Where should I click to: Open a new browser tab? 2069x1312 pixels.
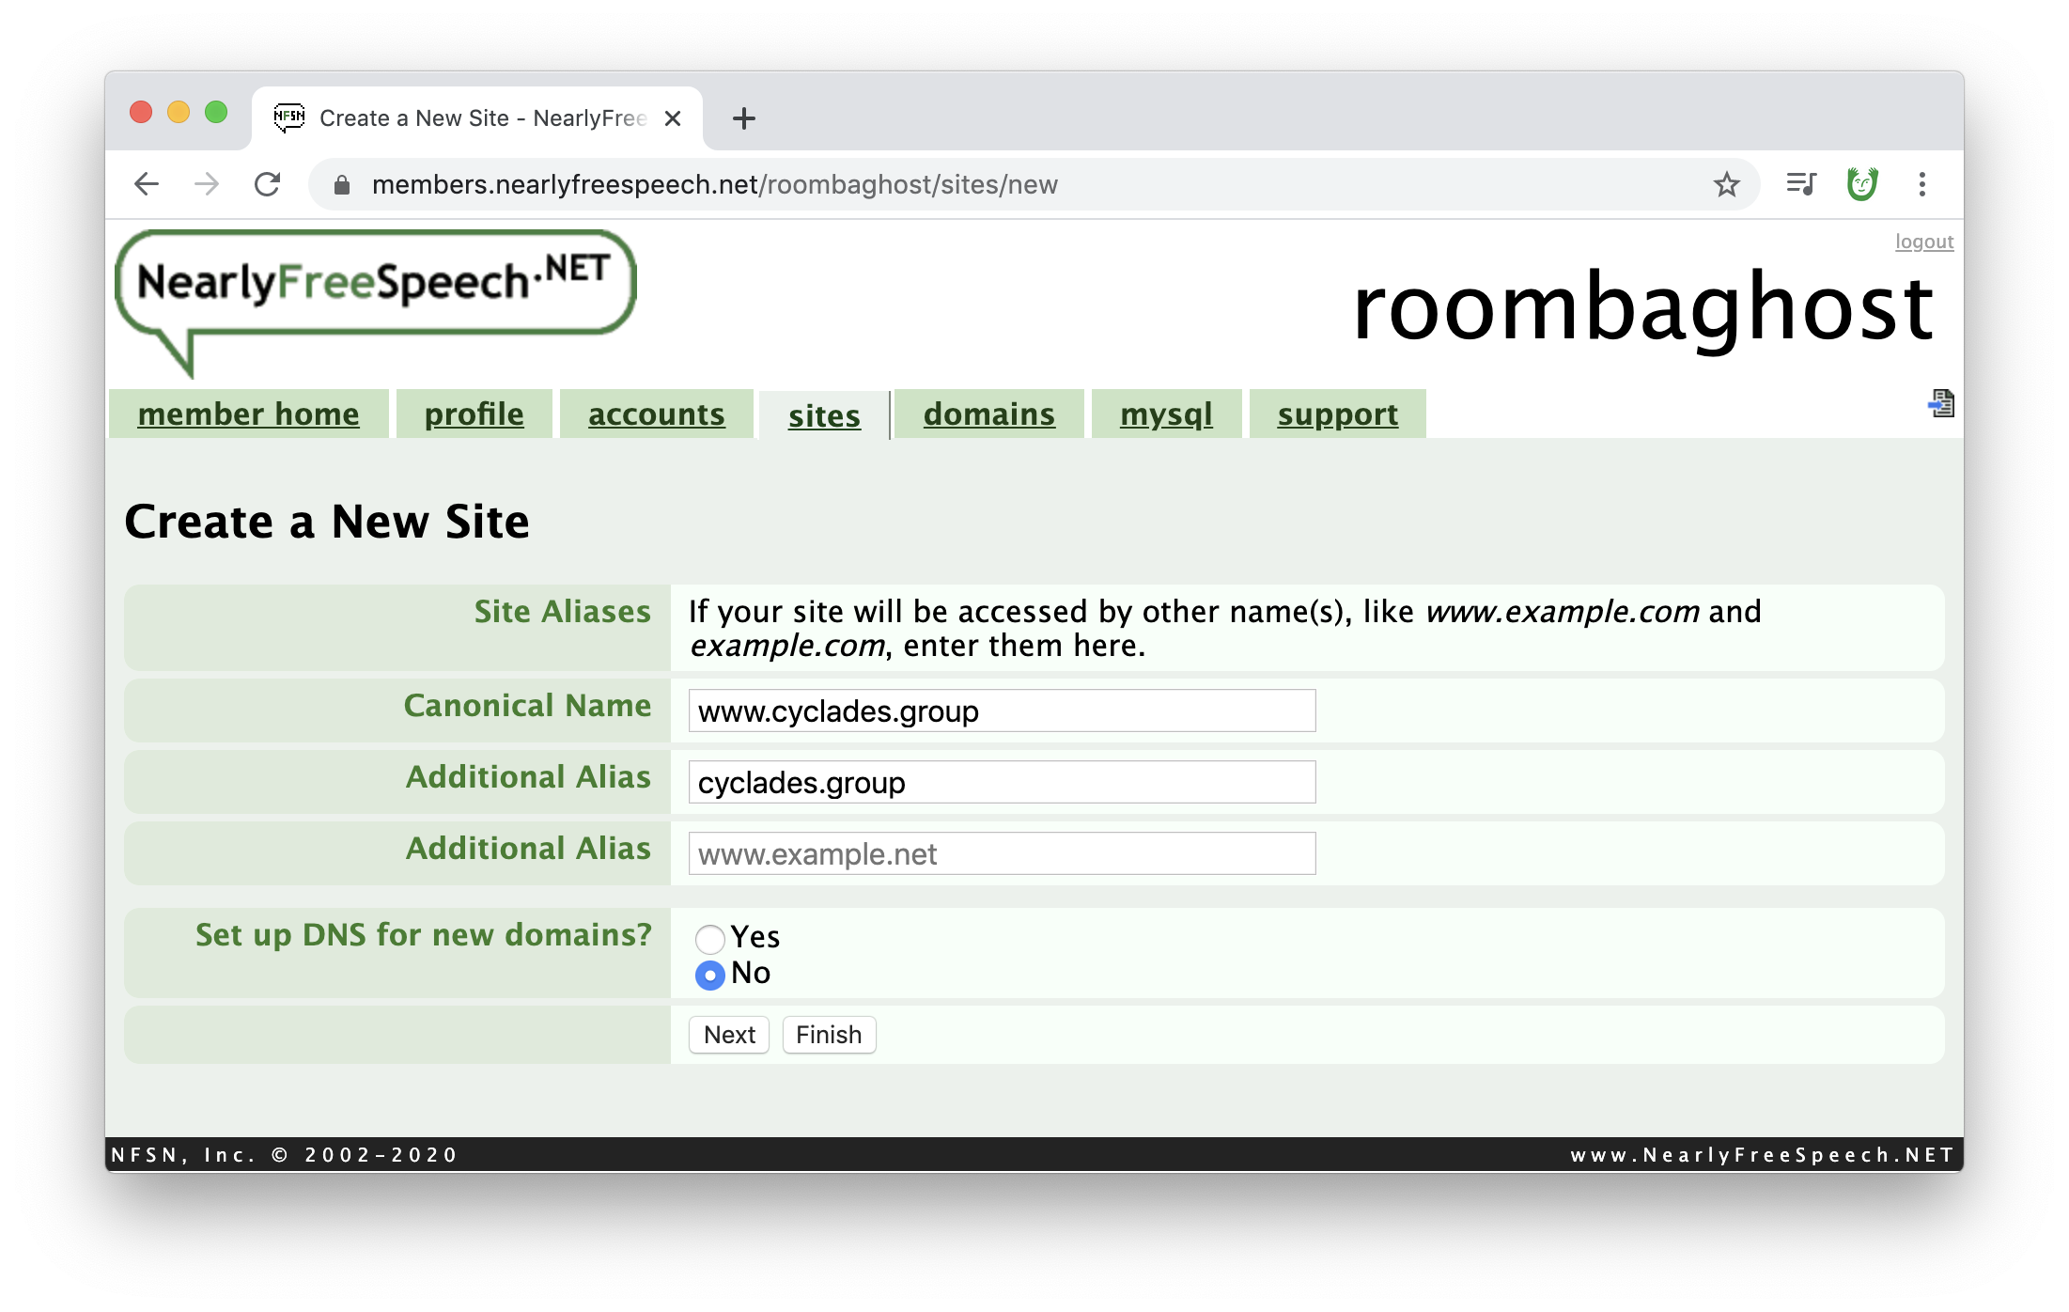743,118
